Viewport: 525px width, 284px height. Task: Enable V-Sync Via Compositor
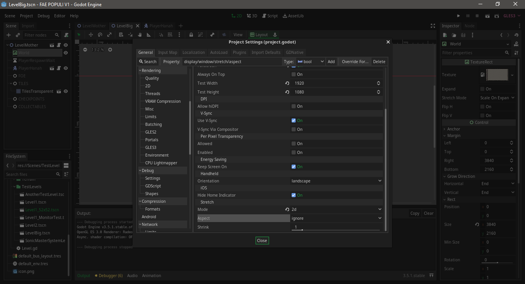(x=294, y=129)
